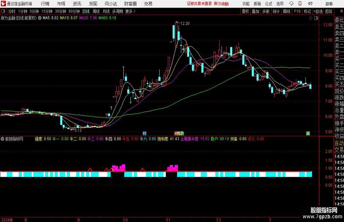Toggle the side panel icon beside diamond
Viewport: 344px width, 222px height.
point(316,18)
